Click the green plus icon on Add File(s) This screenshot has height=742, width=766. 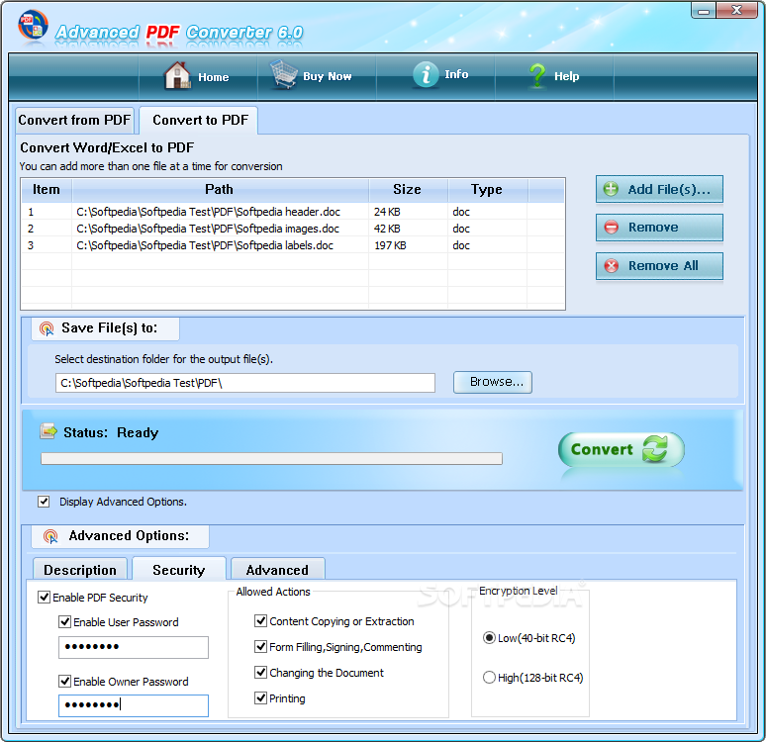point(611,189)
